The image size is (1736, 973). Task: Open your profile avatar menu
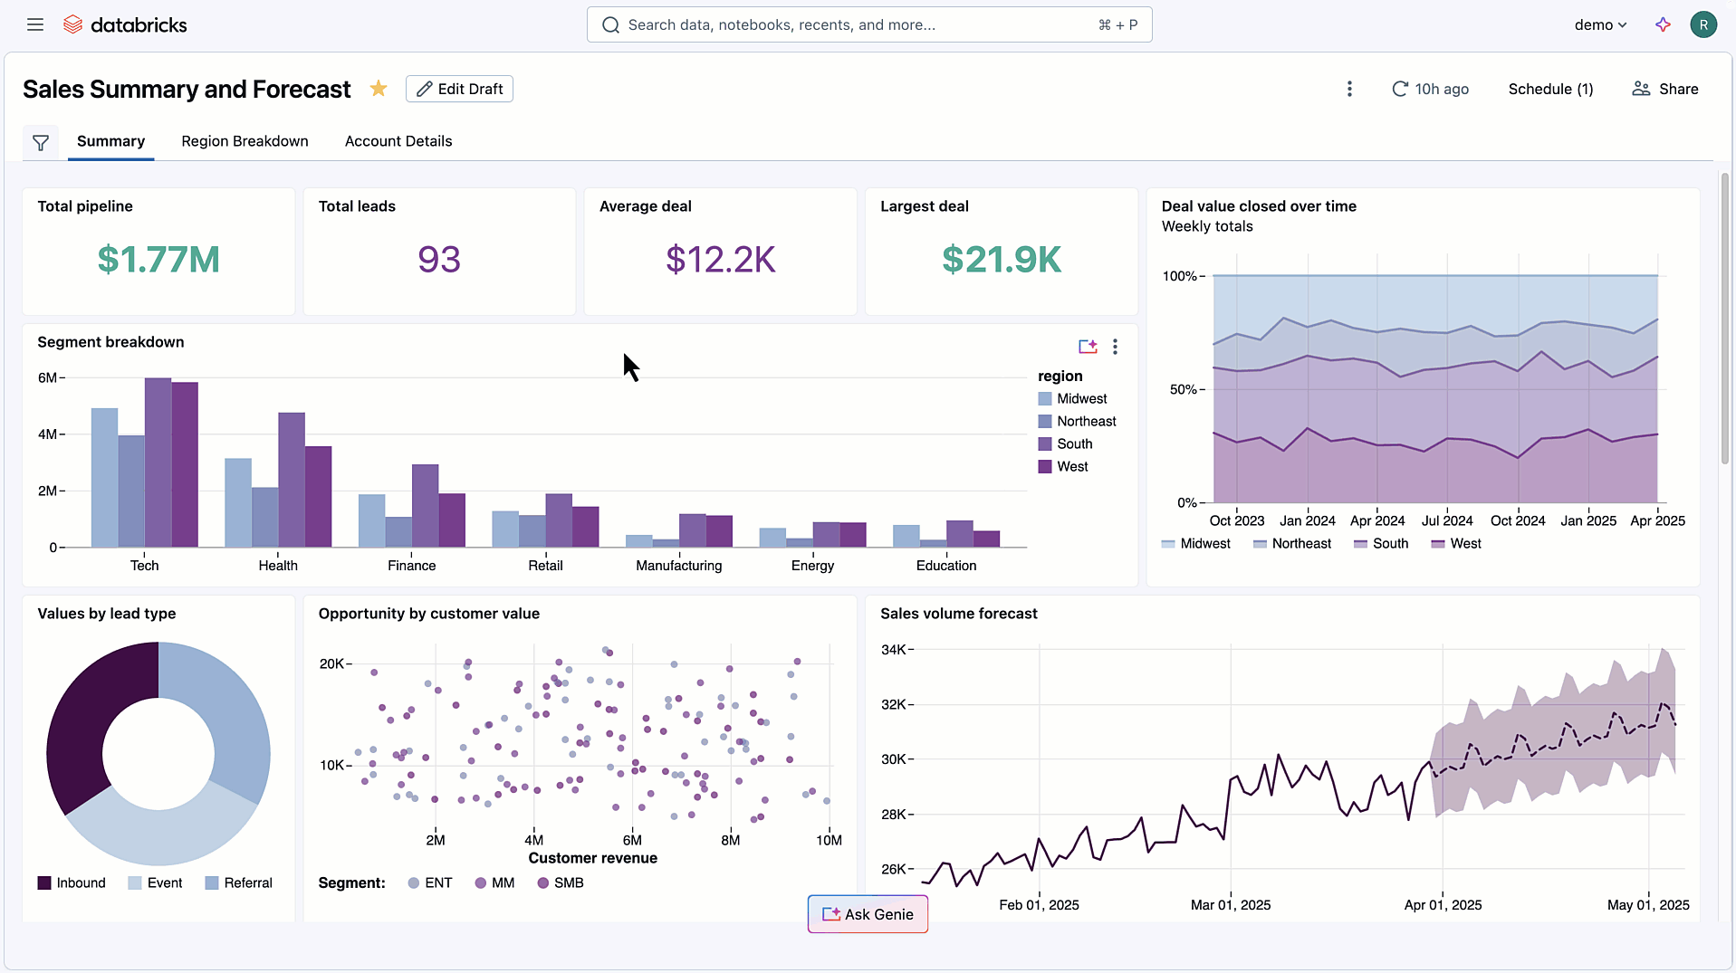coord(1704,24)
